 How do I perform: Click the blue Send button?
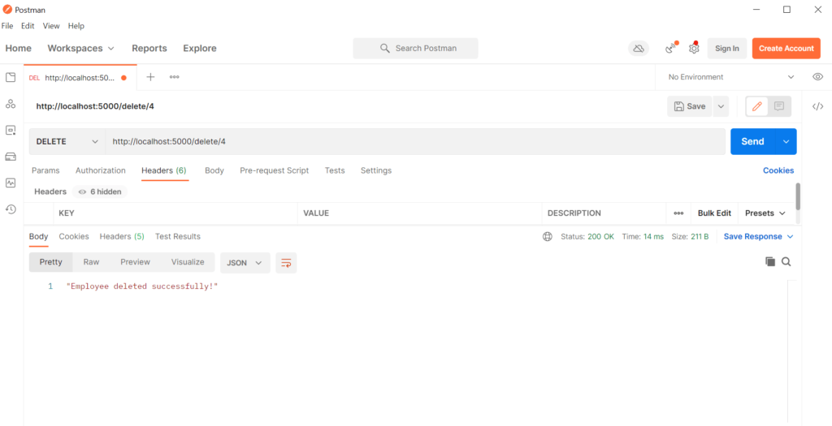pos(752,141)
